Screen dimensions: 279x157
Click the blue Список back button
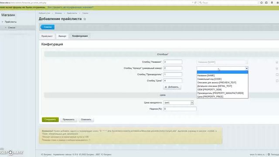click(48, 27)
